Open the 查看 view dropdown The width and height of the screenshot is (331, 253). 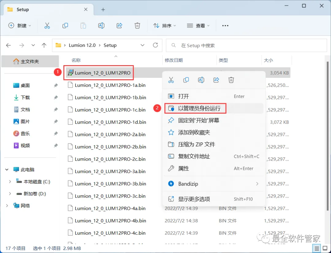pos(198,25)
